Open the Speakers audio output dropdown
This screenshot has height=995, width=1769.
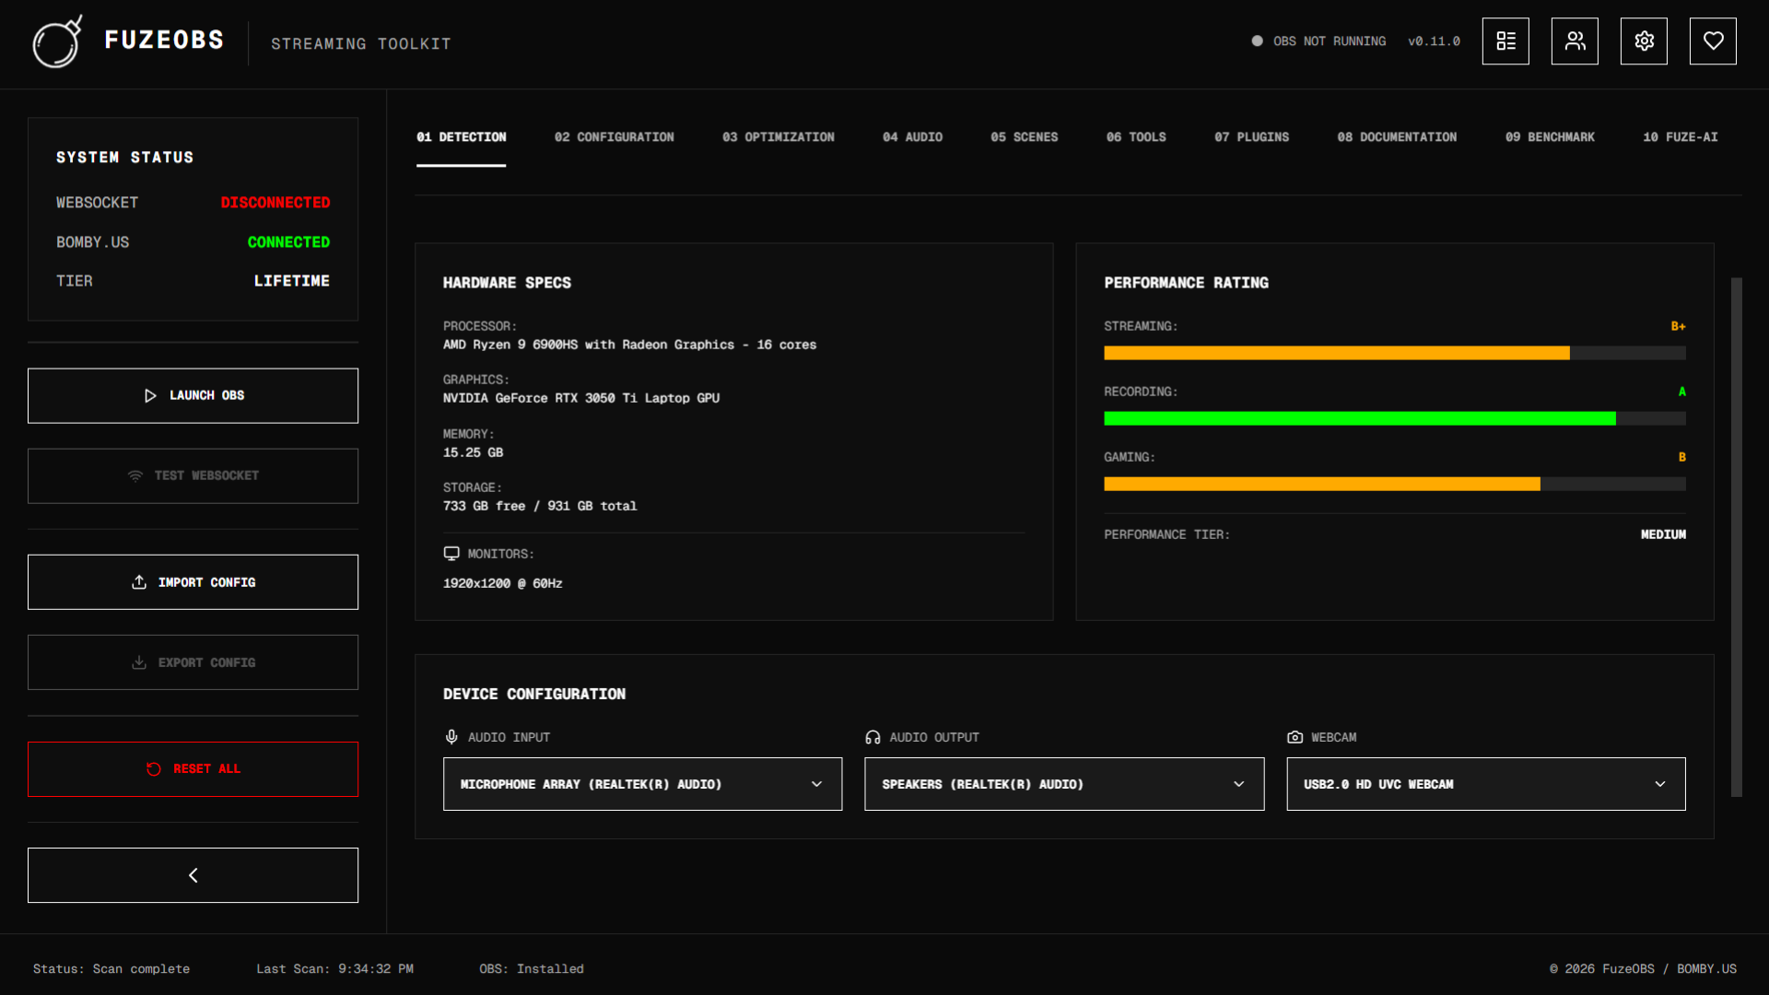pos(1063,784)
